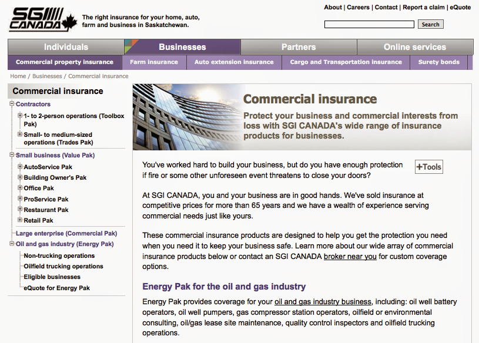479x343 pixels.
Task: Select Building Owner's Pak in sidebar
Action: [55, 177]
